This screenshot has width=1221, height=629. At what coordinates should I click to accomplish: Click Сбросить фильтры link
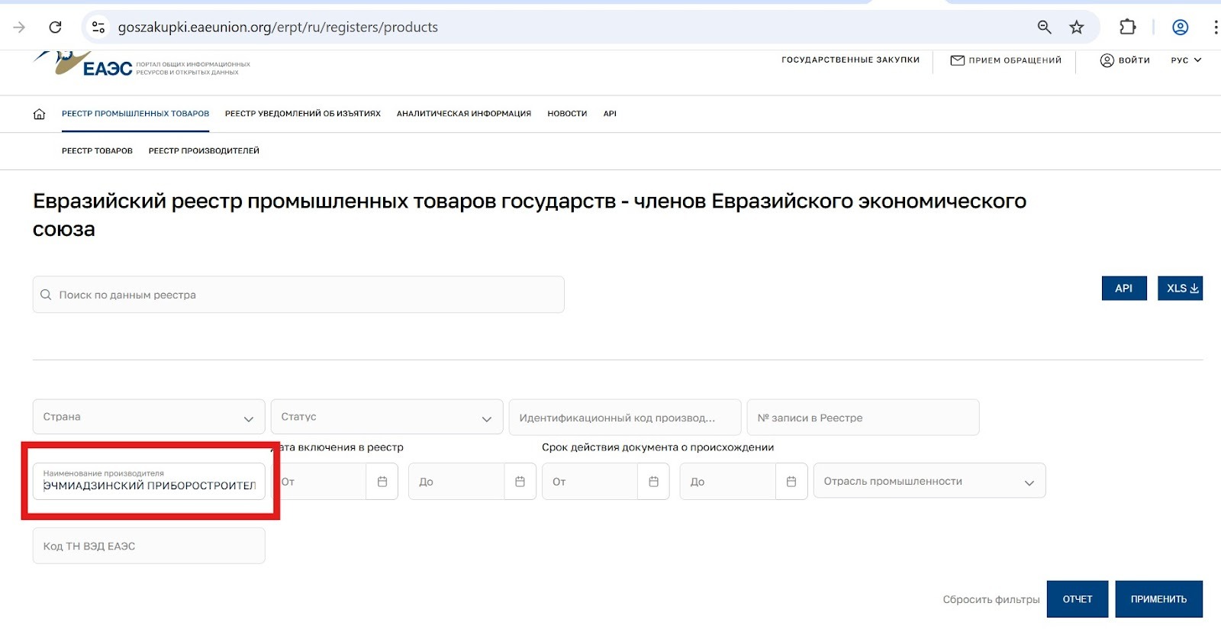pos(991,599)
